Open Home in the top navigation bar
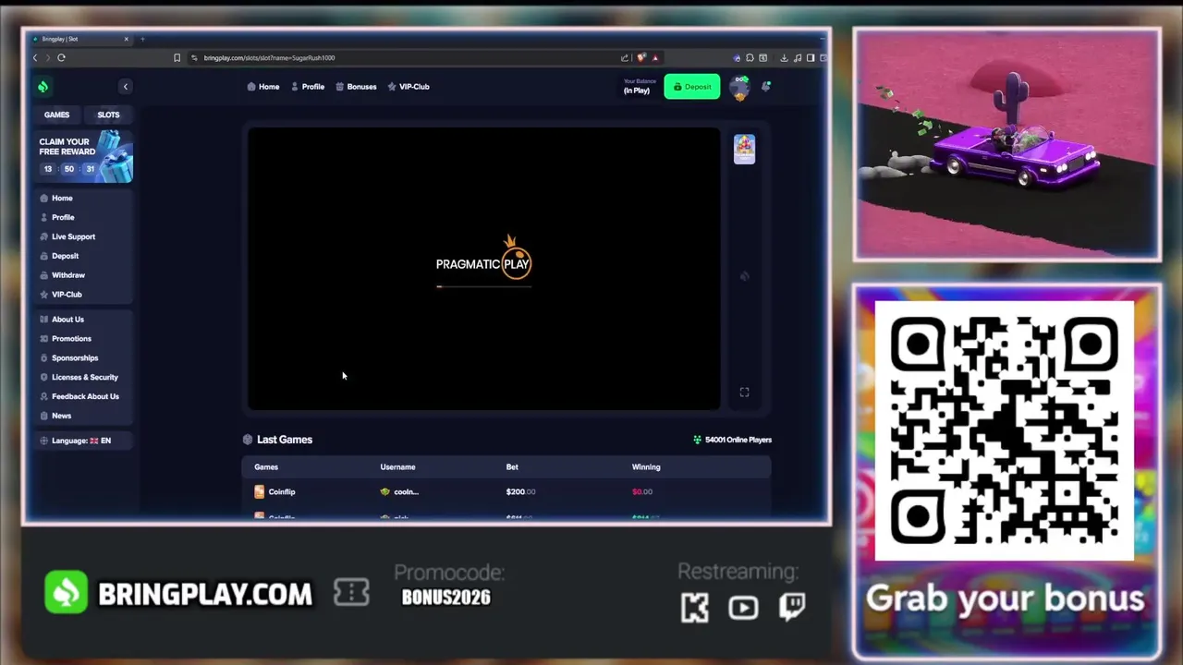The image size is (1183, 665). (x=263, y=87)
